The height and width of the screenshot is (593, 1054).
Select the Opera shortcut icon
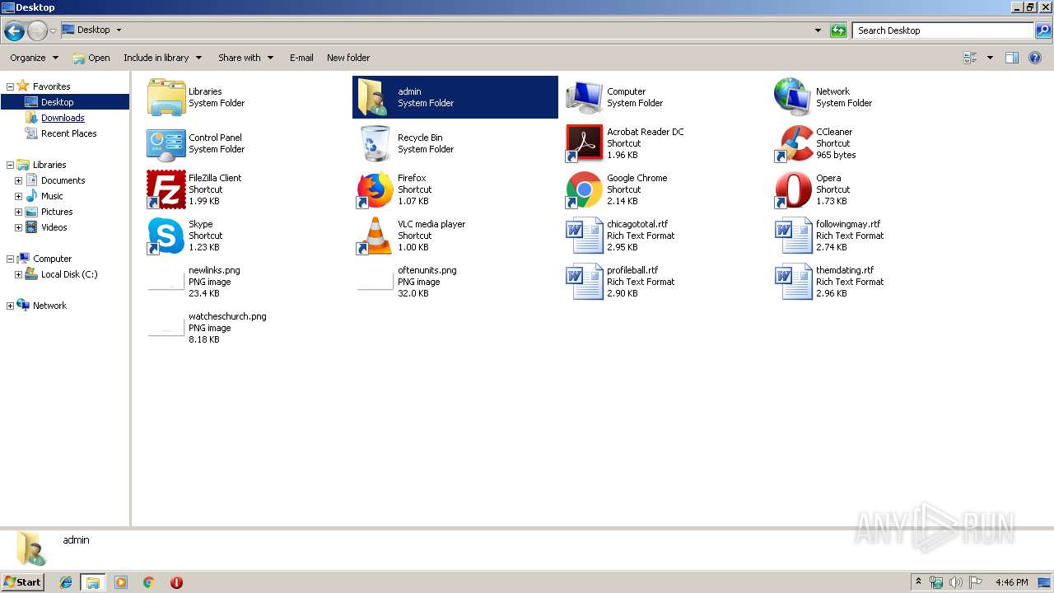pyautogui.click(x=794, y=189)
